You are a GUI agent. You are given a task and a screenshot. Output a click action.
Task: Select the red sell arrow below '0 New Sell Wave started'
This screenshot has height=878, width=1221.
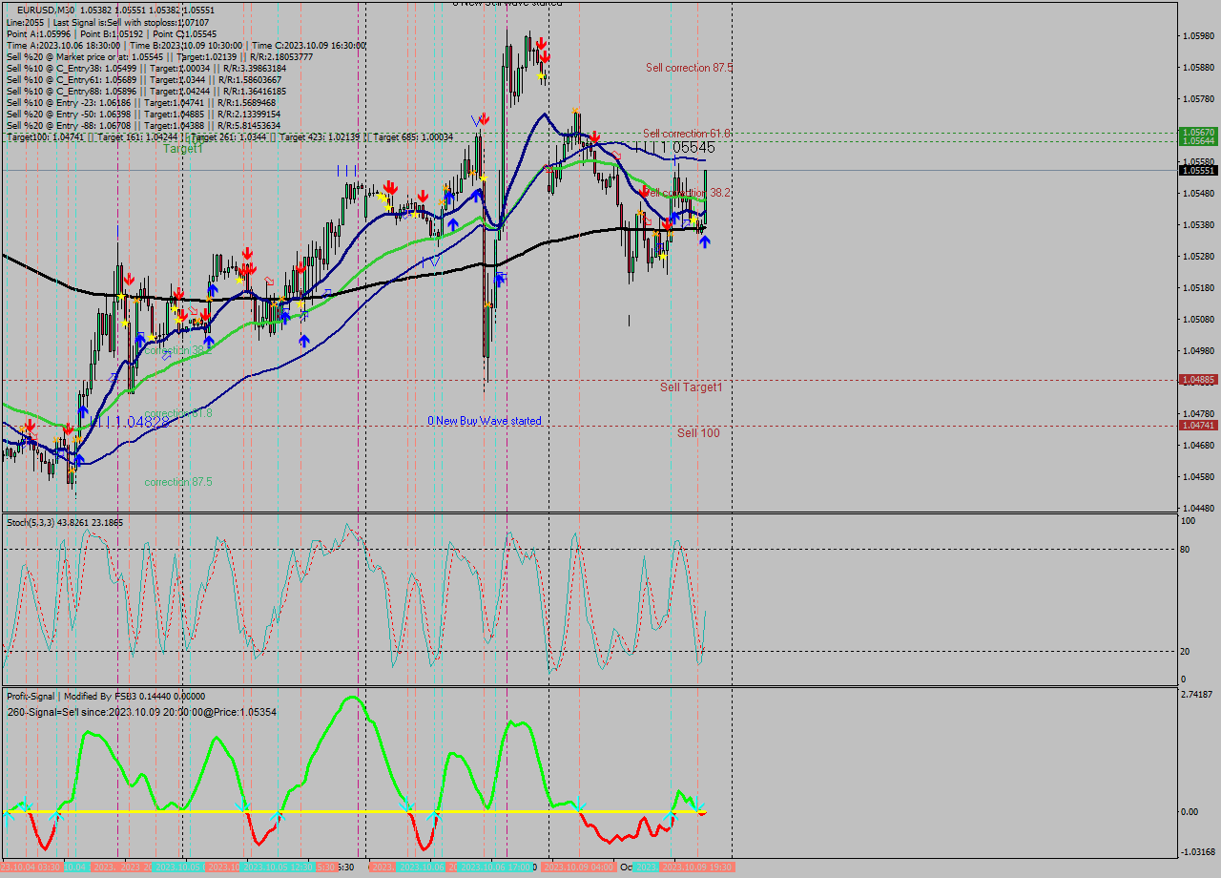[542, 44]
